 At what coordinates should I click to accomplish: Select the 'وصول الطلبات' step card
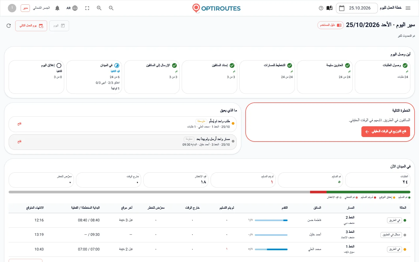pyautogui.click(x=382, y=77)
